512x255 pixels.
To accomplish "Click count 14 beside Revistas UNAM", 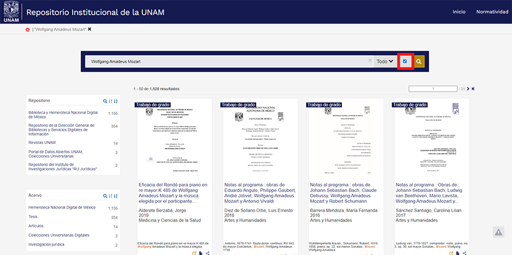I will 115,143.
